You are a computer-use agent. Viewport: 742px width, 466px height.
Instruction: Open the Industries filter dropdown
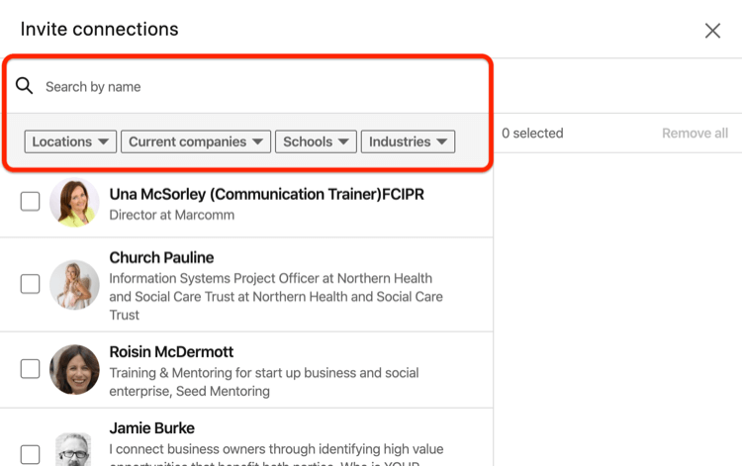click(x=408, y=141)
